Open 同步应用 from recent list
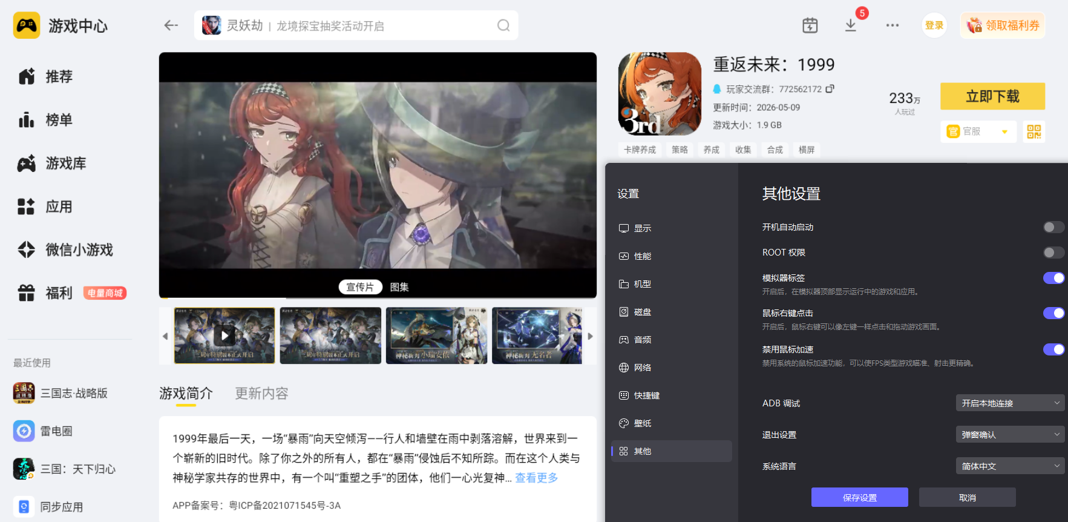 click(48, 507)
